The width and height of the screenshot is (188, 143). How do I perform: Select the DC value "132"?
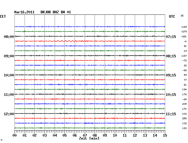(x=185, y=123)
